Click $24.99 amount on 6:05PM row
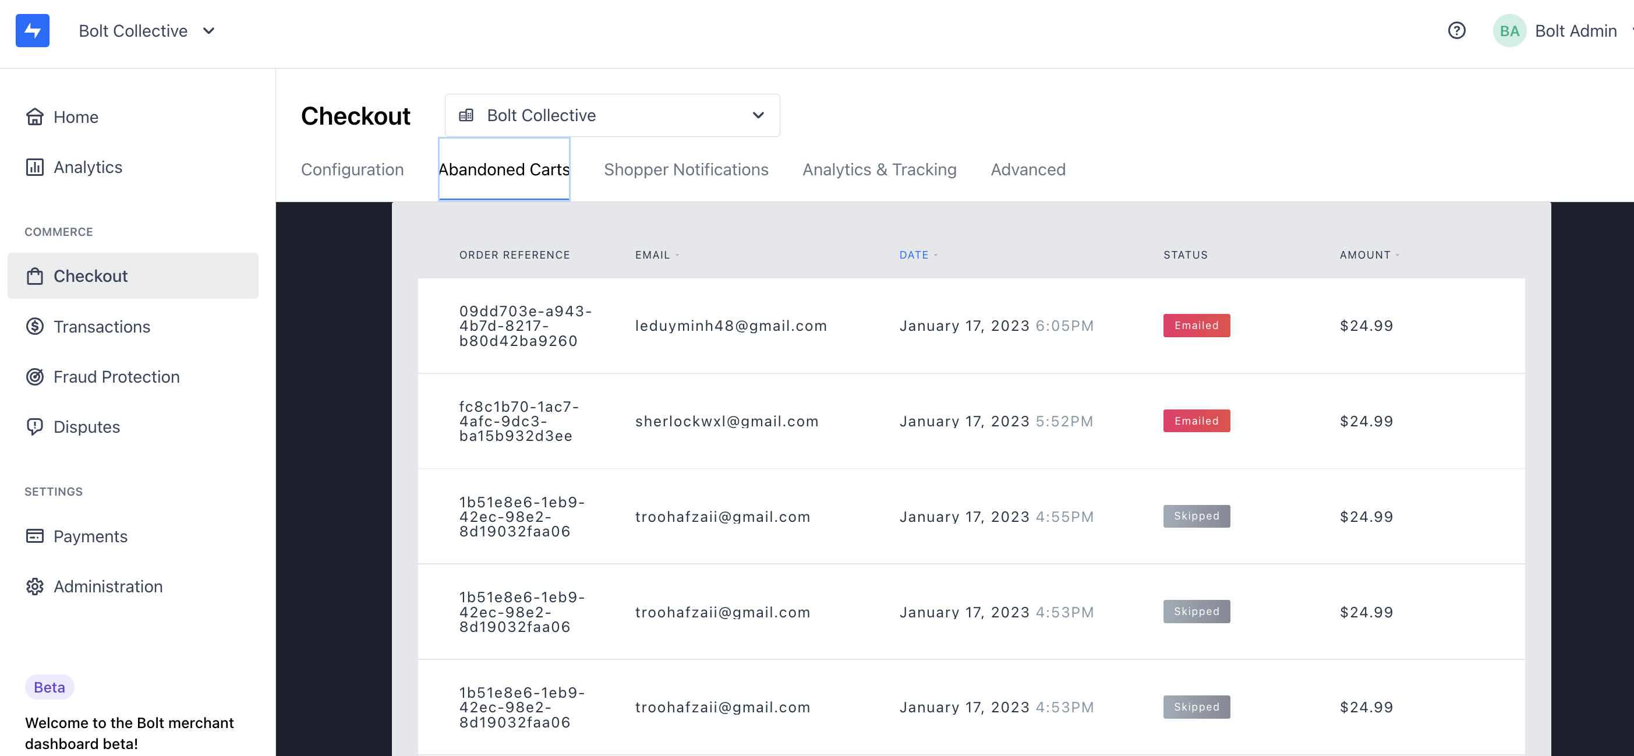The height and width of the screenshot is (756, 1634). pyautogui.click(x=1366, y=326)
